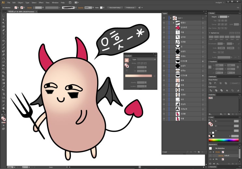Click the gradient fill preview swatch

pyautogui.click(x=127, y=60)
